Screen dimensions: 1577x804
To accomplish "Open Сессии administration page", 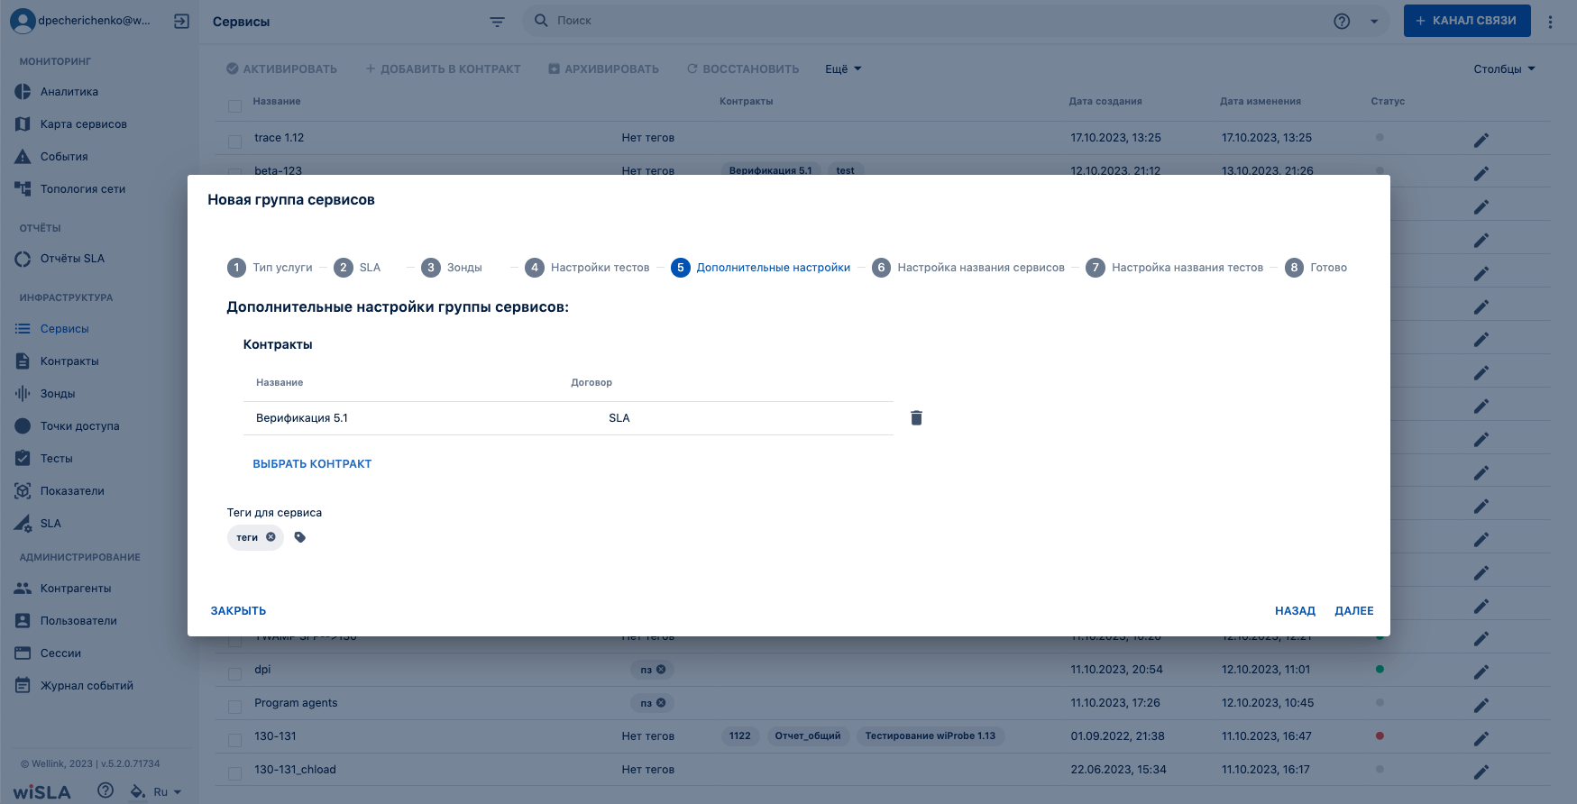I will tap(60, 653).
